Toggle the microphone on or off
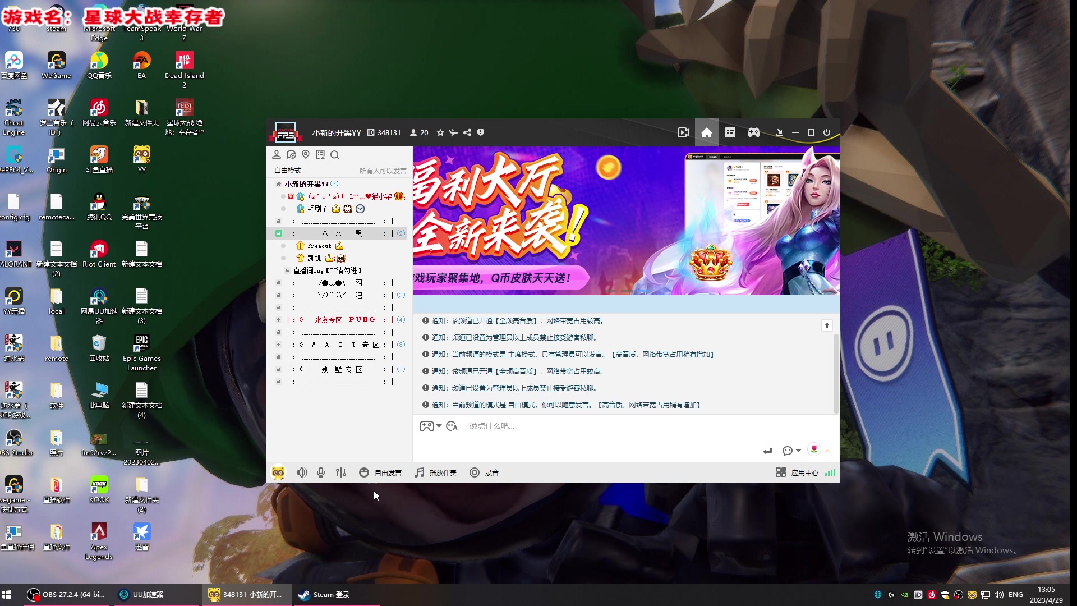 (x=320, y=472)
